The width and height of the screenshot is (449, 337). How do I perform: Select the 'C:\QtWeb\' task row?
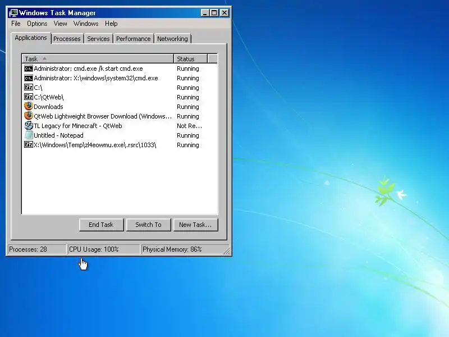[x=120, y=97]
